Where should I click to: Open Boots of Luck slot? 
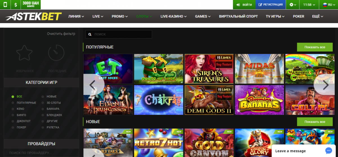point(159,69)
